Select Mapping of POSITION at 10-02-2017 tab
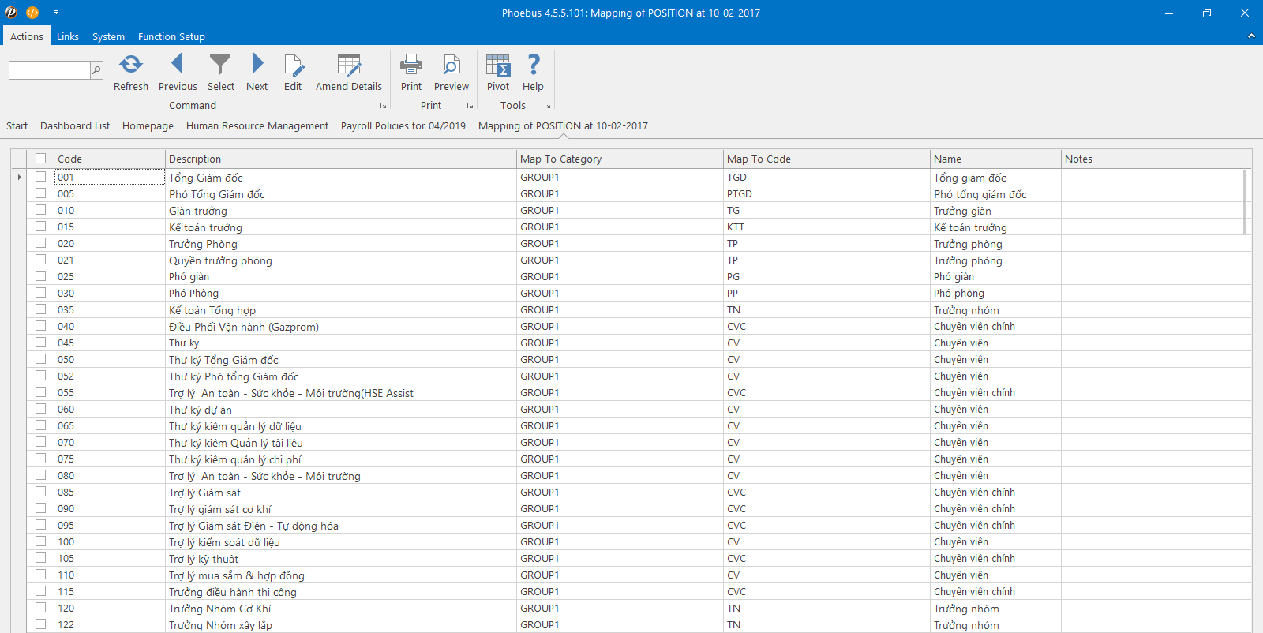1263x633 pixels. [x=563, y=125]
